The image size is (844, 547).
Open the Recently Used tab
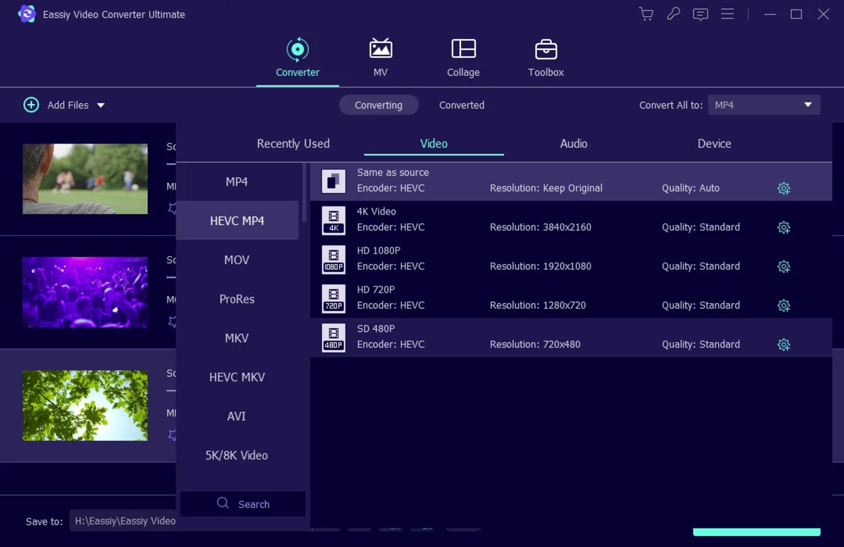(x=293, y=144)
